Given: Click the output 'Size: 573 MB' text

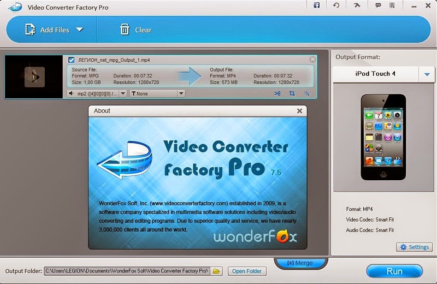Looking at the screenshot, I should 223,82.
